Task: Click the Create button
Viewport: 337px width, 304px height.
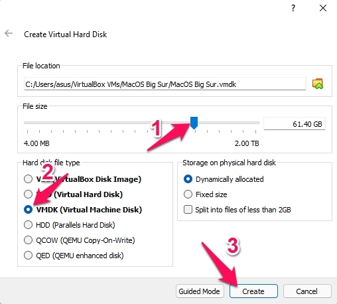Action: [253, 291]
